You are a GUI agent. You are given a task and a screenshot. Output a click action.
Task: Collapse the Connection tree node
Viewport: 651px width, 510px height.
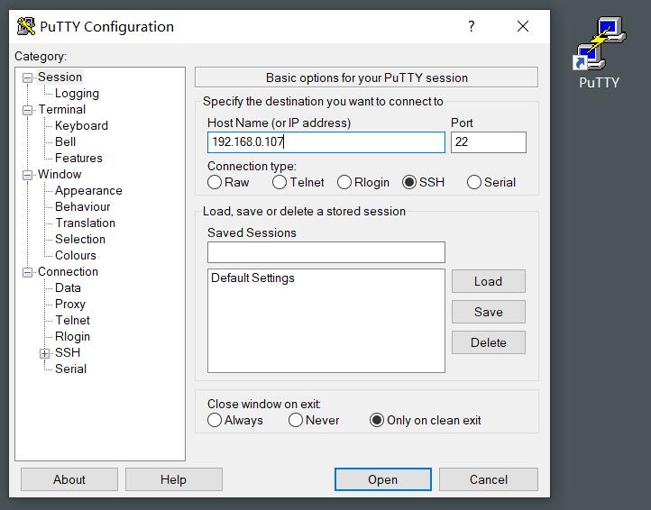27,272
